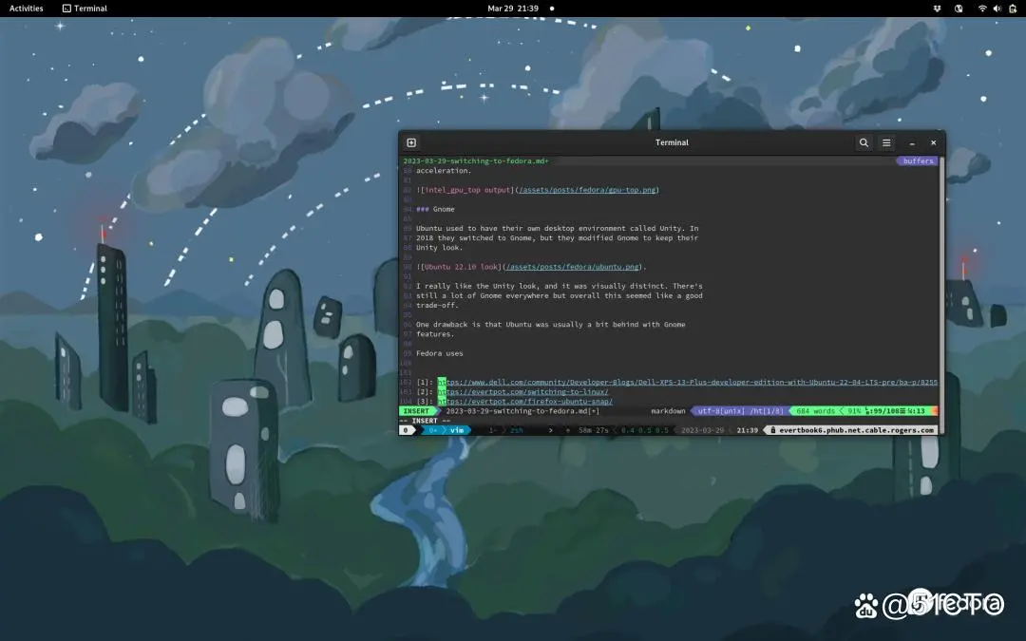Click the globe-like tray indicator icon
Viewport: 1026px width, 641px height.
pyautogui.click(x=959, y=9)
